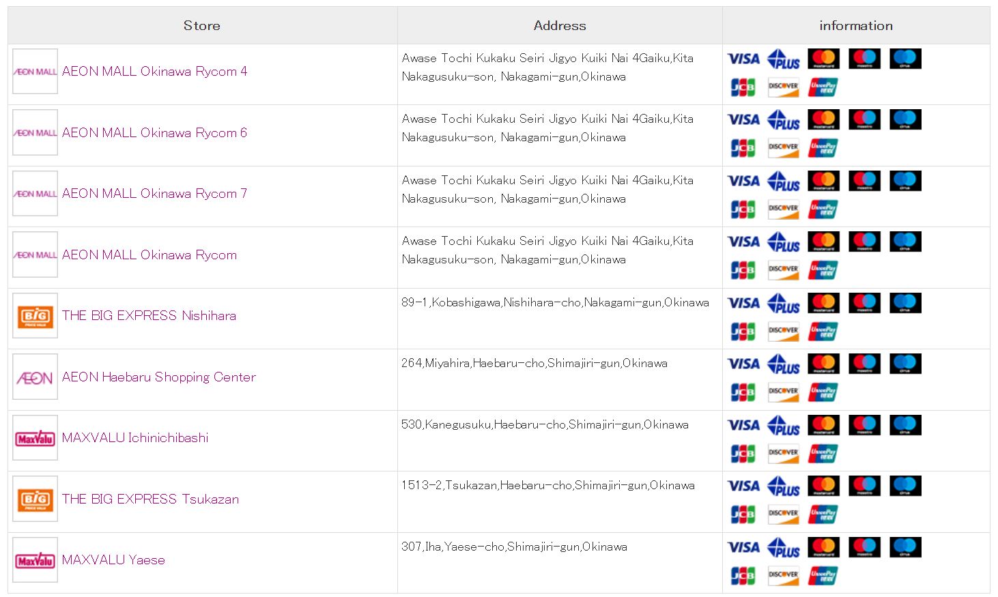
Task: Click the "information" column header
Action: click(x=856, y=25)
